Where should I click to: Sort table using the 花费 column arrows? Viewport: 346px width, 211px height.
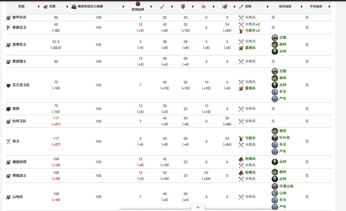pyautogui.click(x=67, y=6)
